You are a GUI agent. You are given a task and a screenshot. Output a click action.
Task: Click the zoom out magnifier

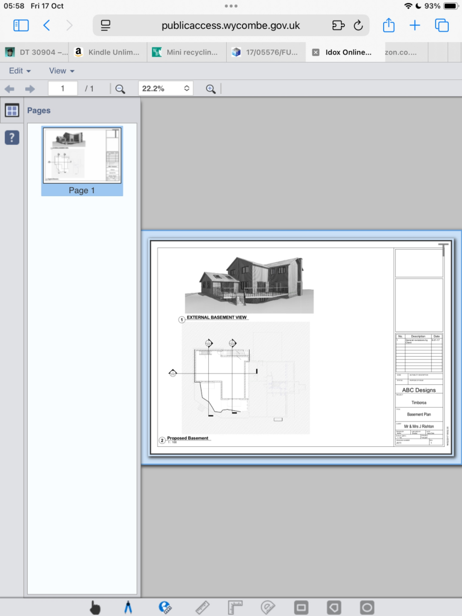tap(120, 89)
